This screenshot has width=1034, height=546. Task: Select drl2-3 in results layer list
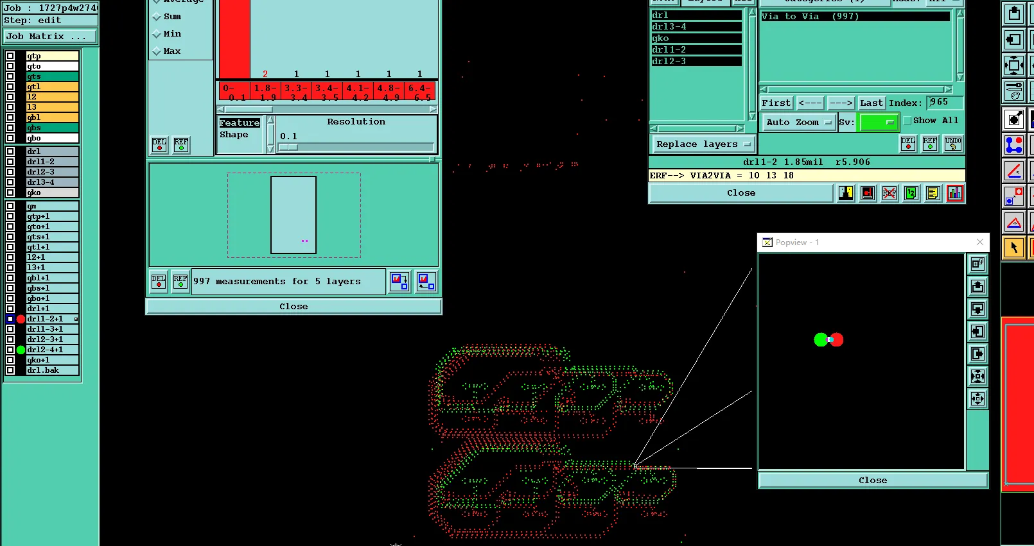[696, 62]
